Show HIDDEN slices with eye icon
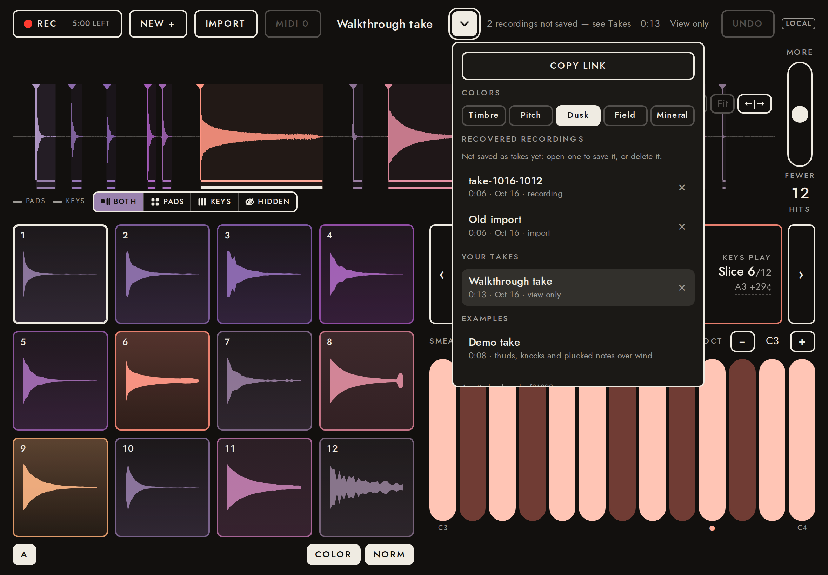828x575 pixels. click(x=267, y=202)
